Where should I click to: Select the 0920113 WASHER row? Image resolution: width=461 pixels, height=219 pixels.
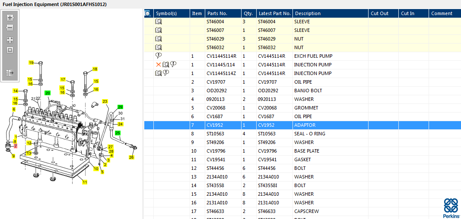click(302, 99)
